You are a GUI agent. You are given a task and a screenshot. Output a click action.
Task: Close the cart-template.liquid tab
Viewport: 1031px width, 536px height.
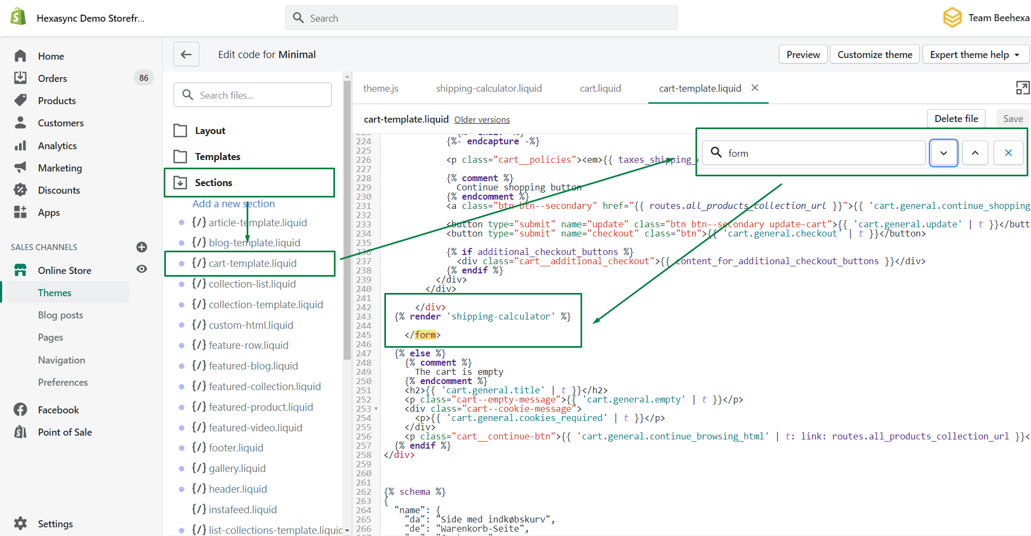tap(755, 87)
